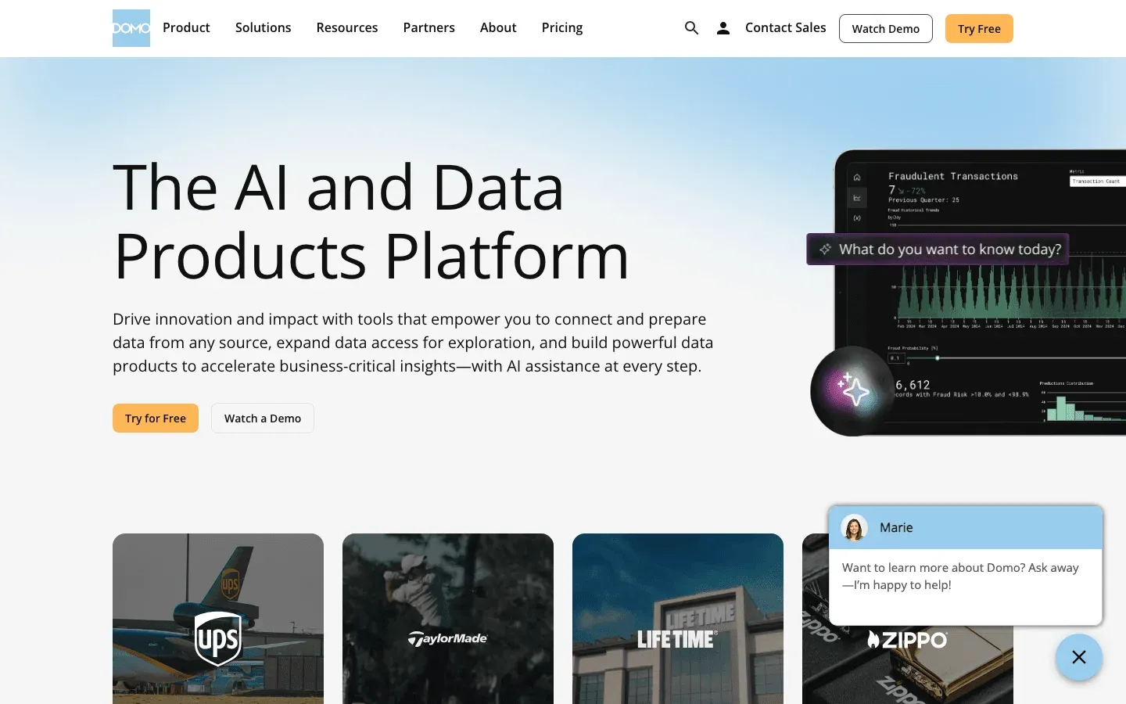Click the Domo logo in header
Screen dimensions: 1126x704
point(131,28)
